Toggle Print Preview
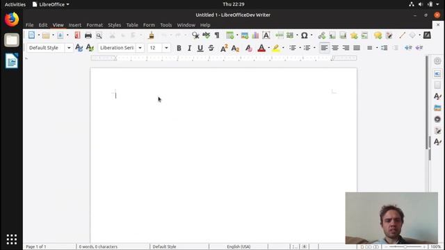This screenshot has height=250, width=445. (99, 35)
